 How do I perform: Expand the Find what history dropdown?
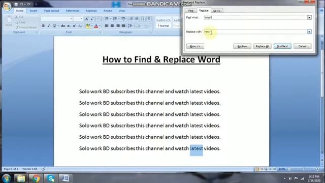click(x=309, y=17)
